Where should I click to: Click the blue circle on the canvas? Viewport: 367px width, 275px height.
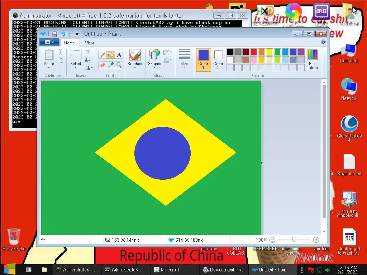click(162, 153)
